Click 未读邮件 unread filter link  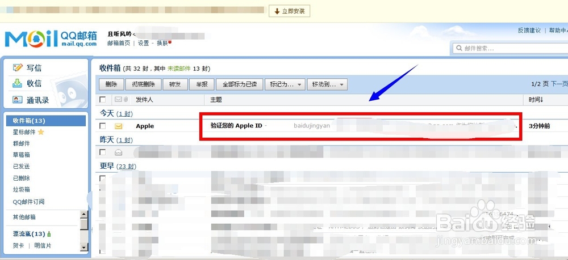tap(178, 69)
